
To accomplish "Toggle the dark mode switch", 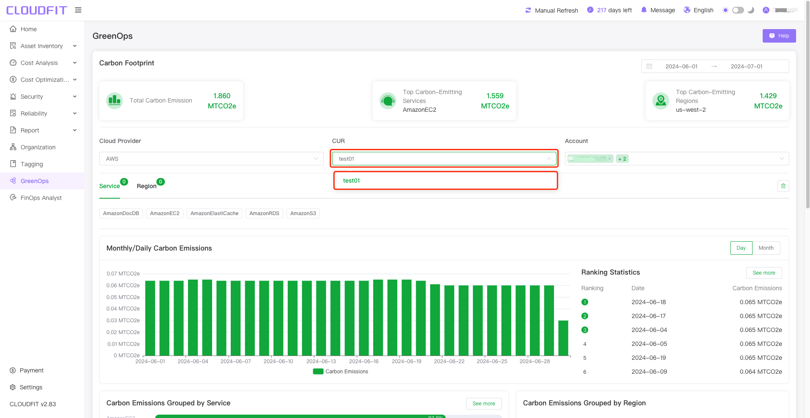I will coord(738,10).
